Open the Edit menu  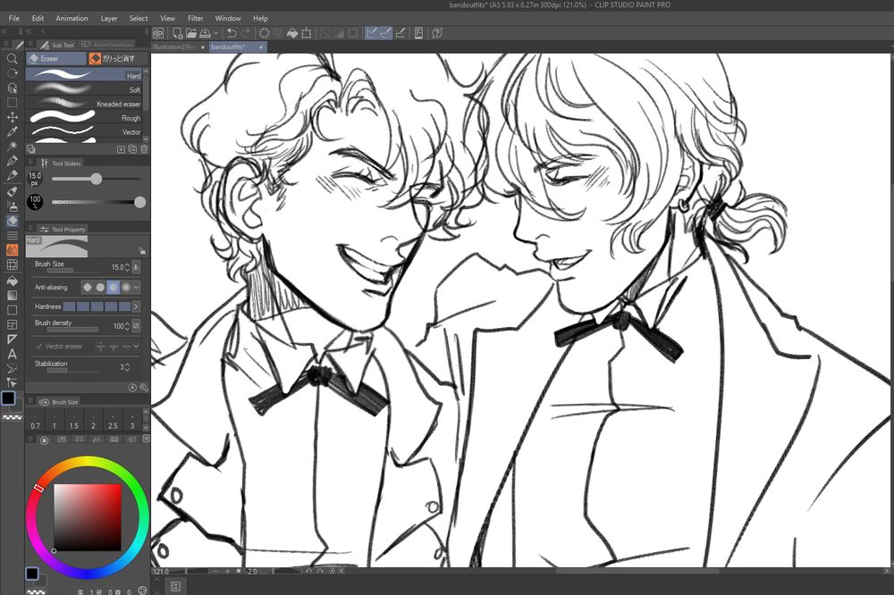38,18
